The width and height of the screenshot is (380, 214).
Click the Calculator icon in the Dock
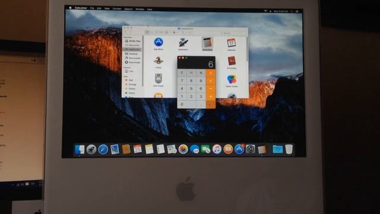coord(262,149)
